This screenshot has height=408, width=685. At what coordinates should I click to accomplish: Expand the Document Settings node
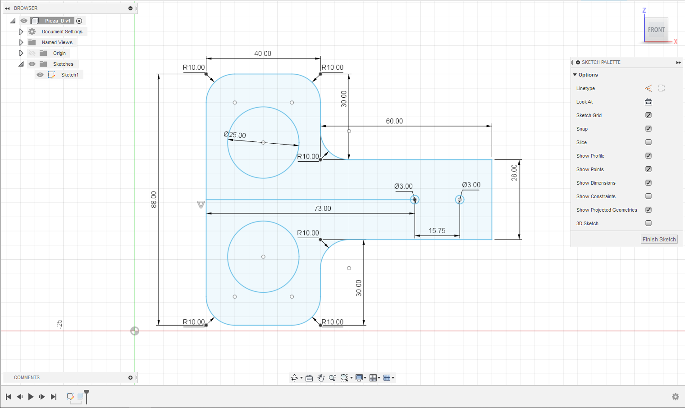click(21, 32)
